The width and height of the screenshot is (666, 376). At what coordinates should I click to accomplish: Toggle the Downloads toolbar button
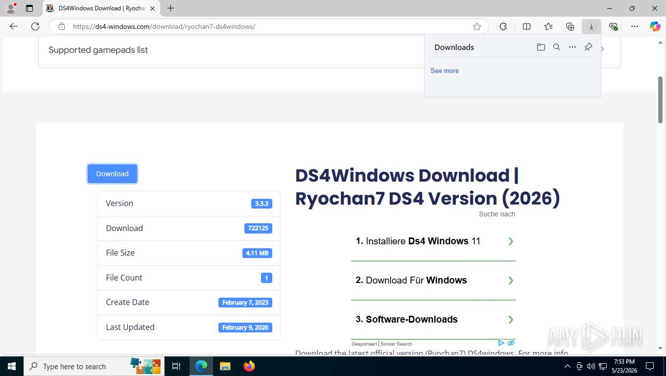591,26
